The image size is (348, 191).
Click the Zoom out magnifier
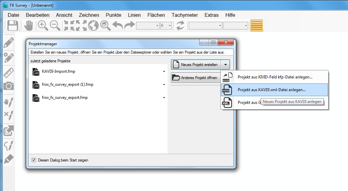coord(55,26)
